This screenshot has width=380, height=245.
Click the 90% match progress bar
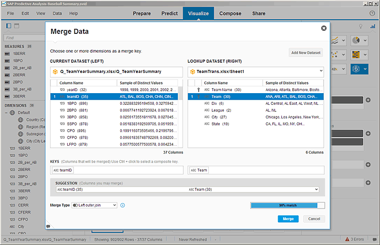click(287, 206)
